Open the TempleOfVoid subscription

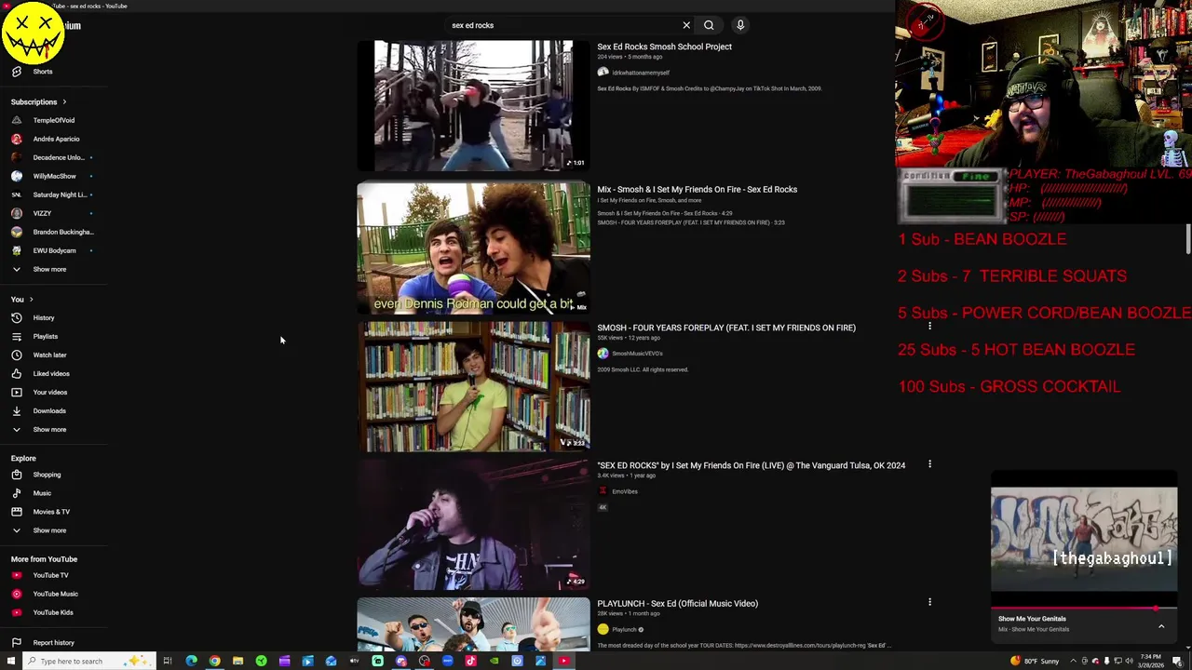click(53, 120)
